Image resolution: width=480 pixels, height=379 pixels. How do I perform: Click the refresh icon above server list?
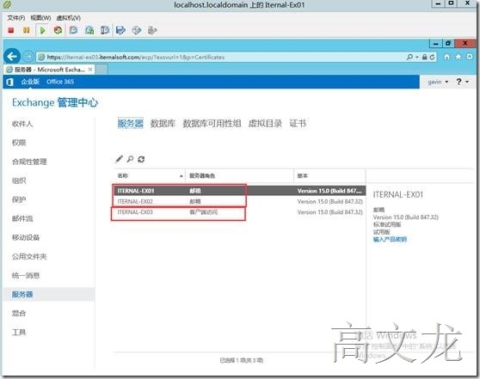click(141, 159)
